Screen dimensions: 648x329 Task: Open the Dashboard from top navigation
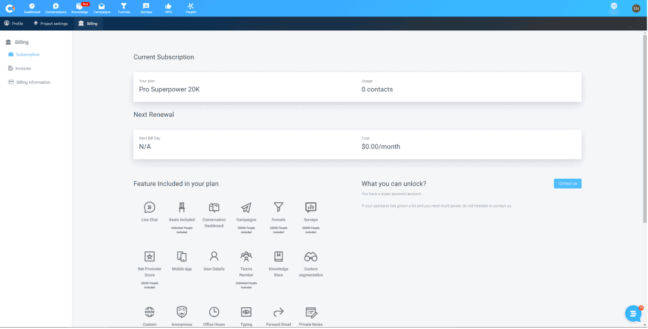tap(32, 8)
